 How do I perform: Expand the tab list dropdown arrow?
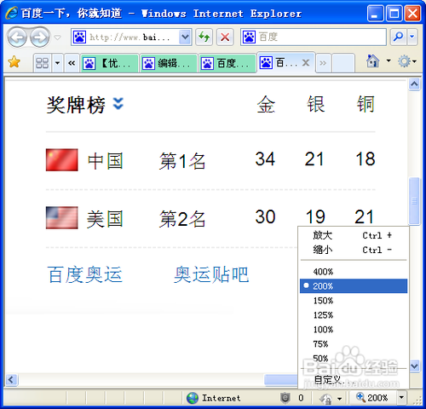pyautogui.click(x=57, y=63)
